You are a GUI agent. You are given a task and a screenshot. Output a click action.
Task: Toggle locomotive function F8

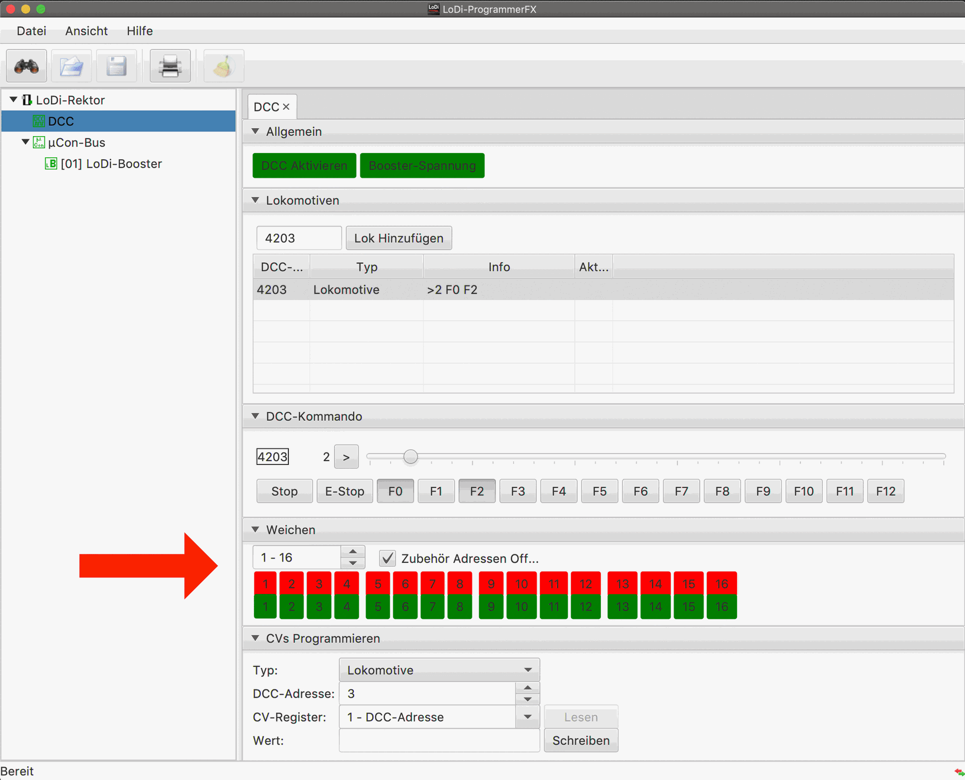tap(722, 491)
